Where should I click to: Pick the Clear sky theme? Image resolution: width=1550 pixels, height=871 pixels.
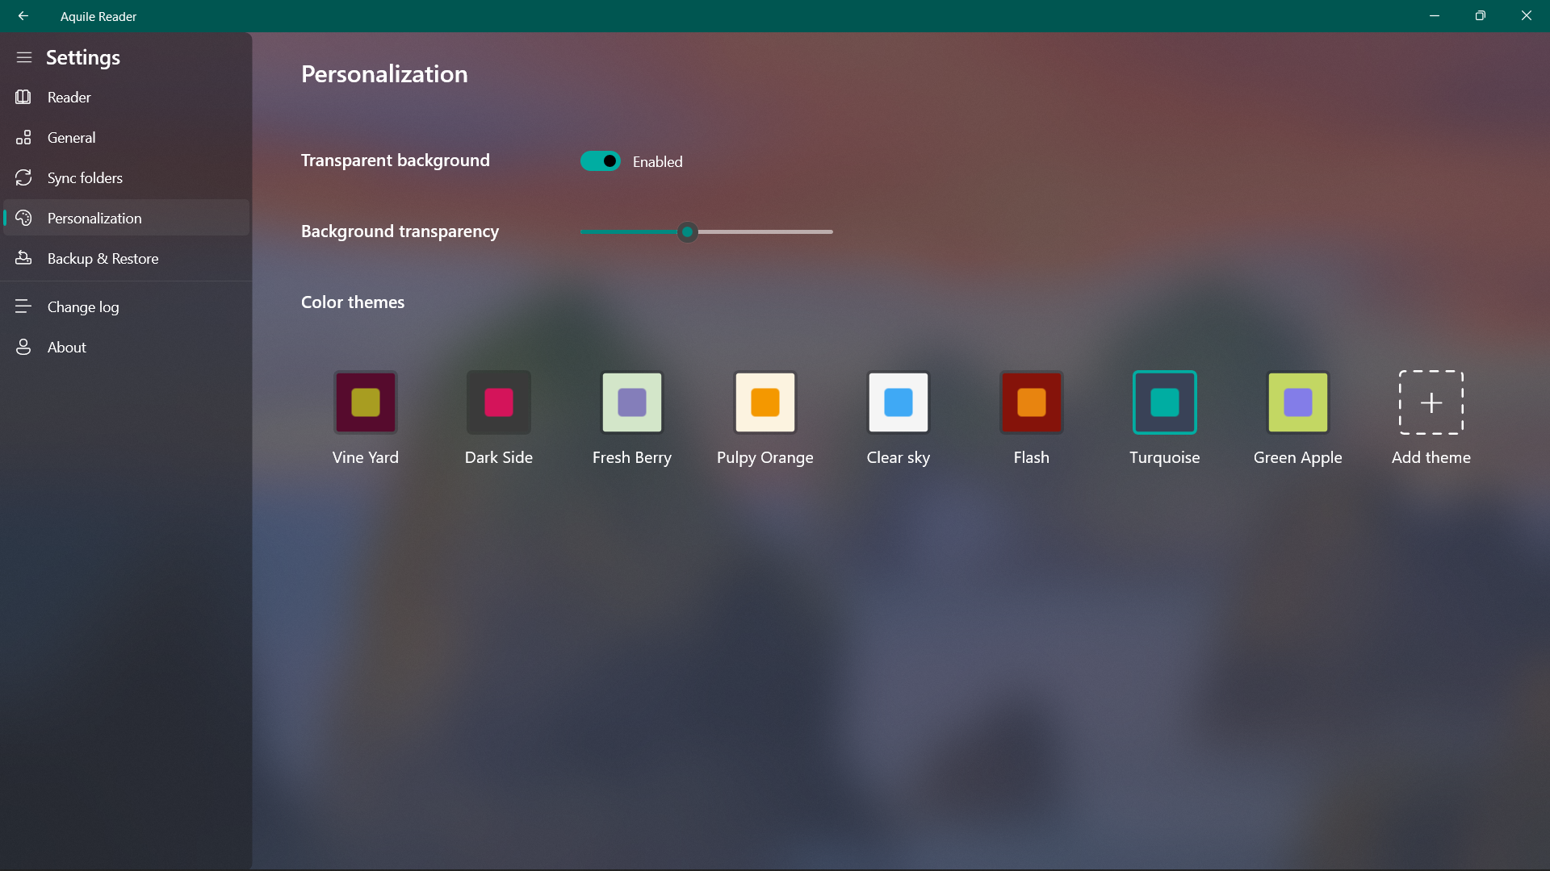click(898, 402)
